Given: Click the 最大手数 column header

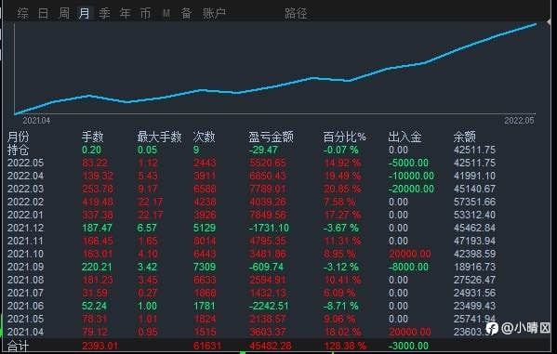Looking at the screenshot, I should point(159,137).
